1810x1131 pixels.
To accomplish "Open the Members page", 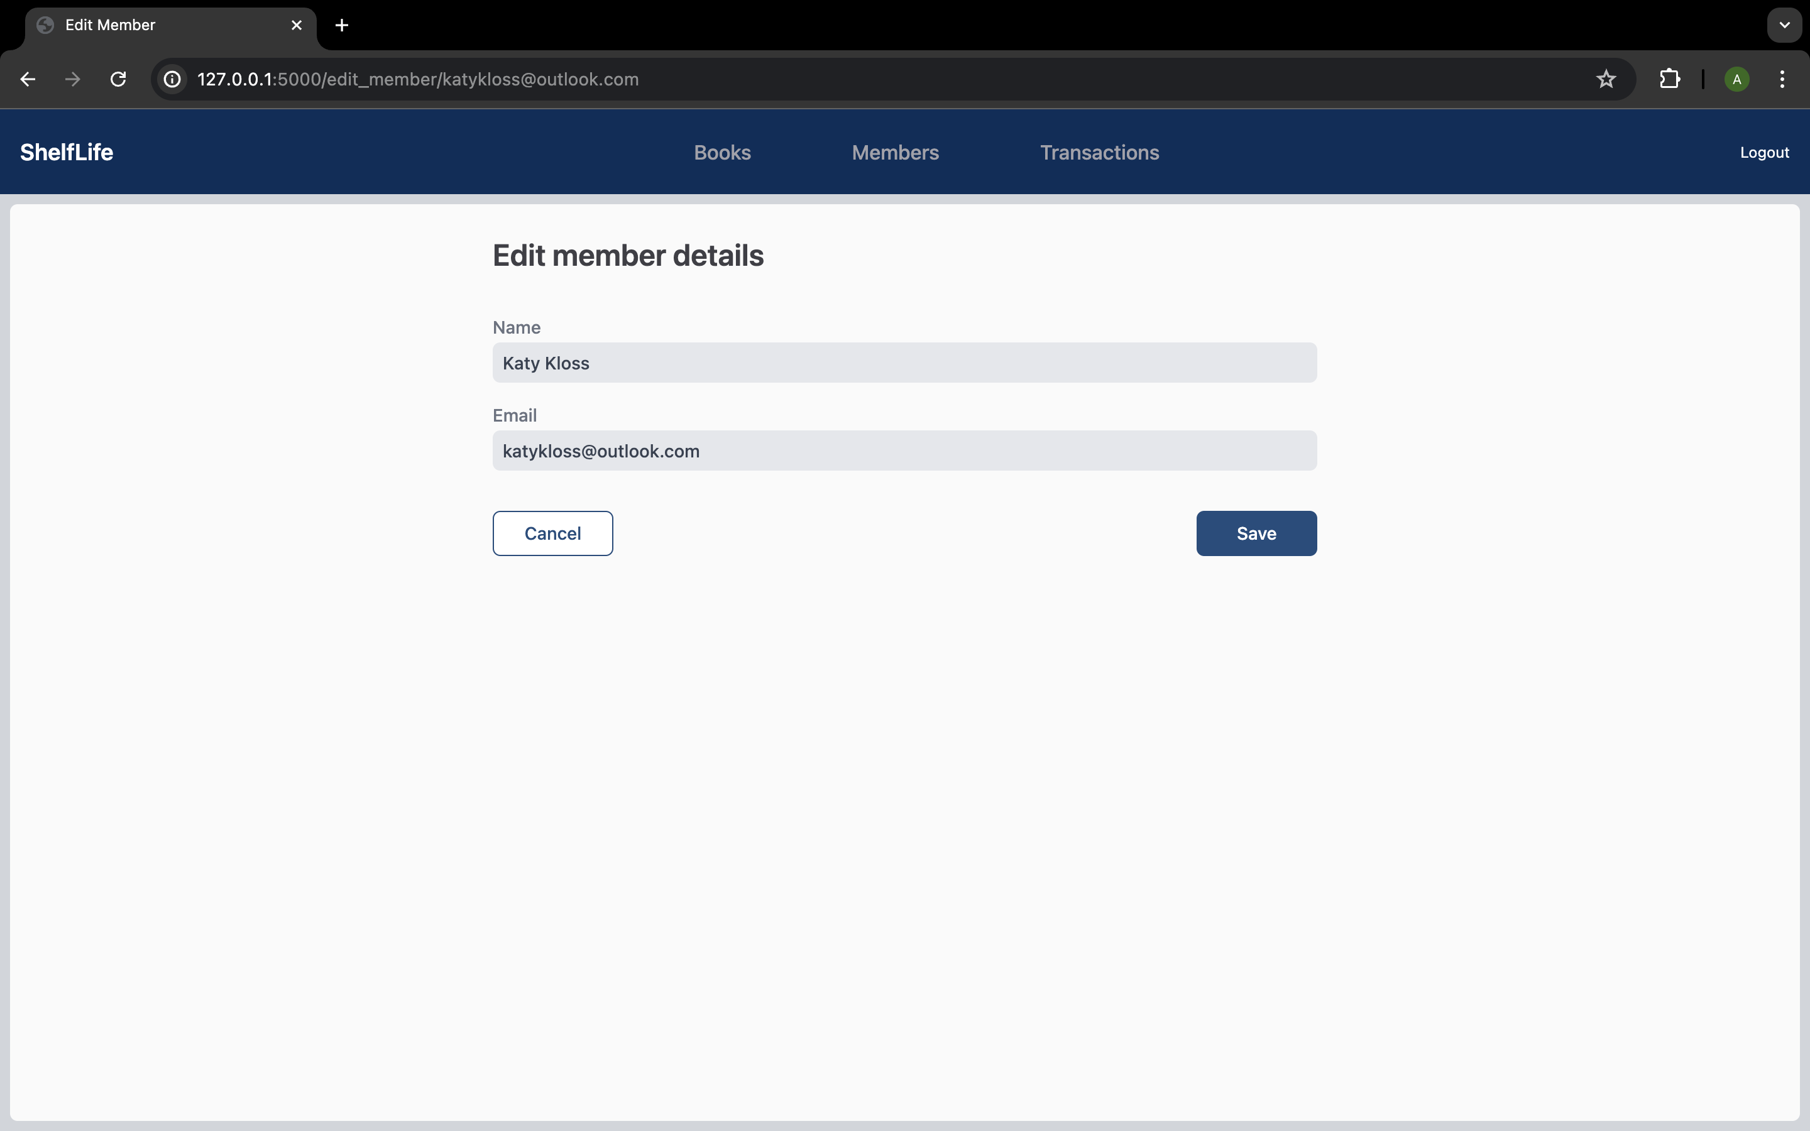I will point(896,153).
